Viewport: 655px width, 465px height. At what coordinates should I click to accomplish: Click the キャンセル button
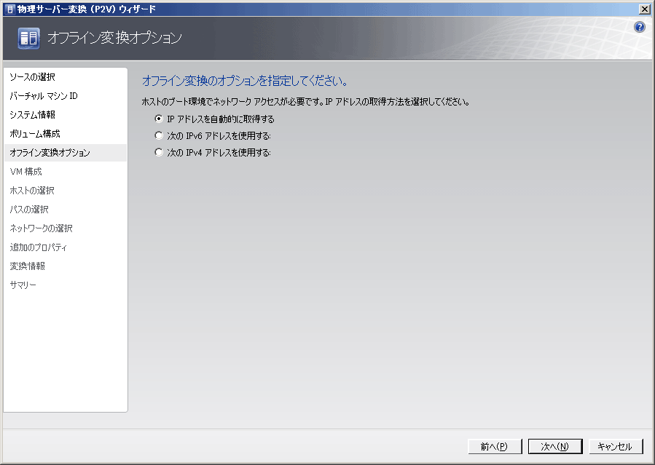616,447
